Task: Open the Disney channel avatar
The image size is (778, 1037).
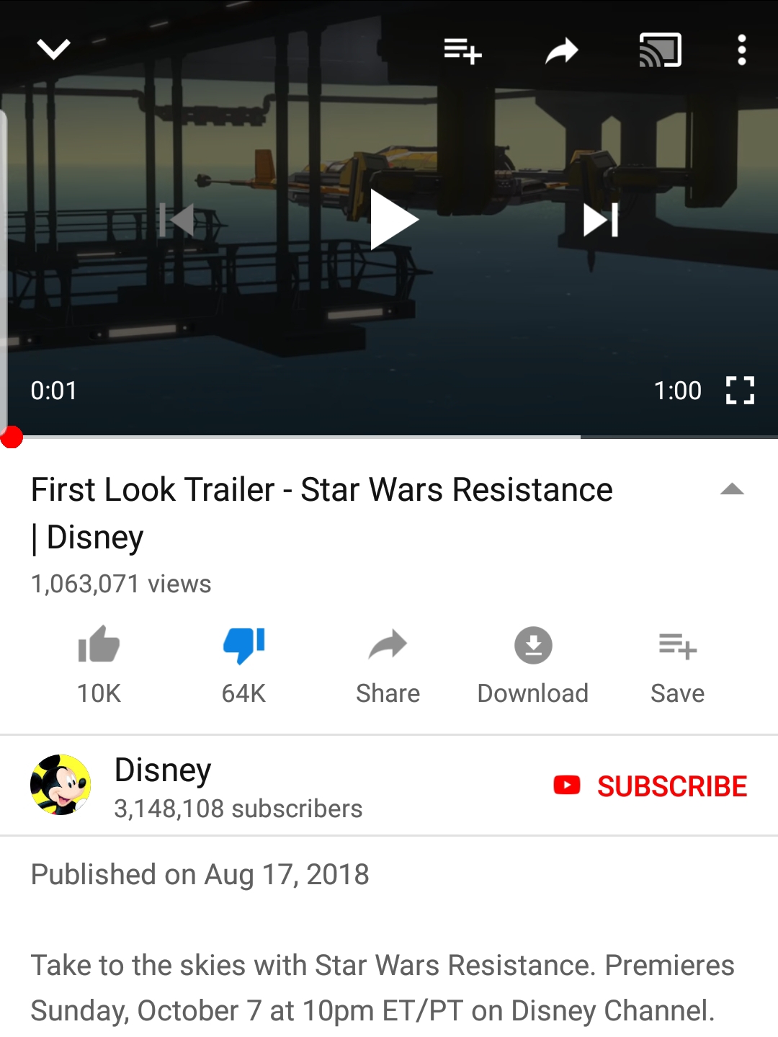Action: click(x=61, y=785)
